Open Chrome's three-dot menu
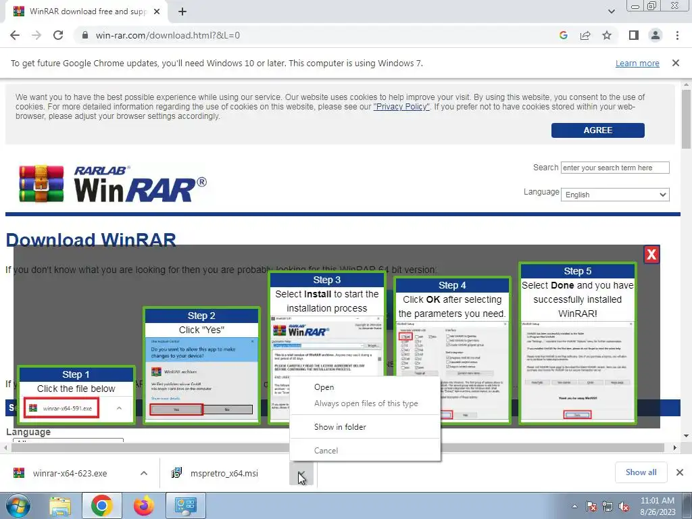692x519 pixels. [677, 35]
